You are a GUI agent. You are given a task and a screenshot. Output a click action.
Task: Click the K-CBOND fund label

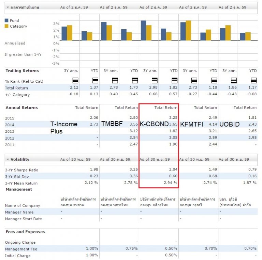point(154,124)
